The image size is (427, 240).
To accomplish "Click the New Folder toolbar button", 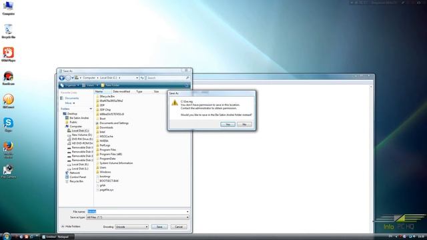I will tap(110, 85).
